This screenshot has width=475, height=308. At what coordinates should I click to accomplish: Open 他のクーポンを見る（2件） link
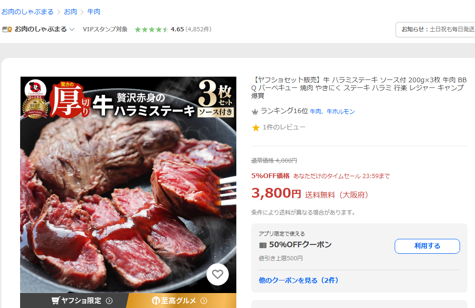299,280
